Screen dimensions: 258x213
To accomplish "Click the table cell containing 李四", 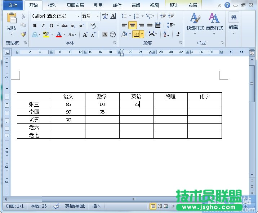I will tap(34, 112).
